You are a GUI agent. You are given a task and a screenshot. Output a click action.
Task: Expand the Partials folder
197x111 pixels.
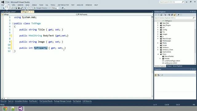pos(160,59)
